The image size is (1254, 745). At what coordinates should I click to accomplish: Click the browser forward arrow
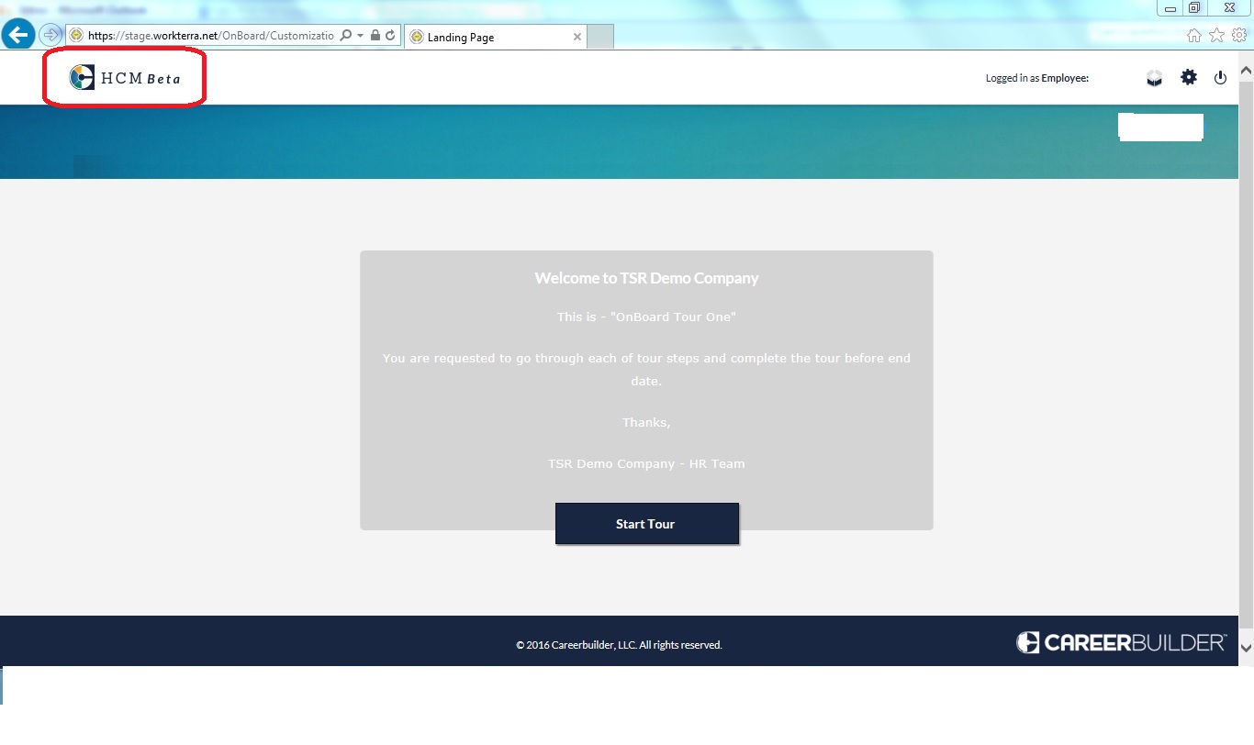tap(50, 36)
